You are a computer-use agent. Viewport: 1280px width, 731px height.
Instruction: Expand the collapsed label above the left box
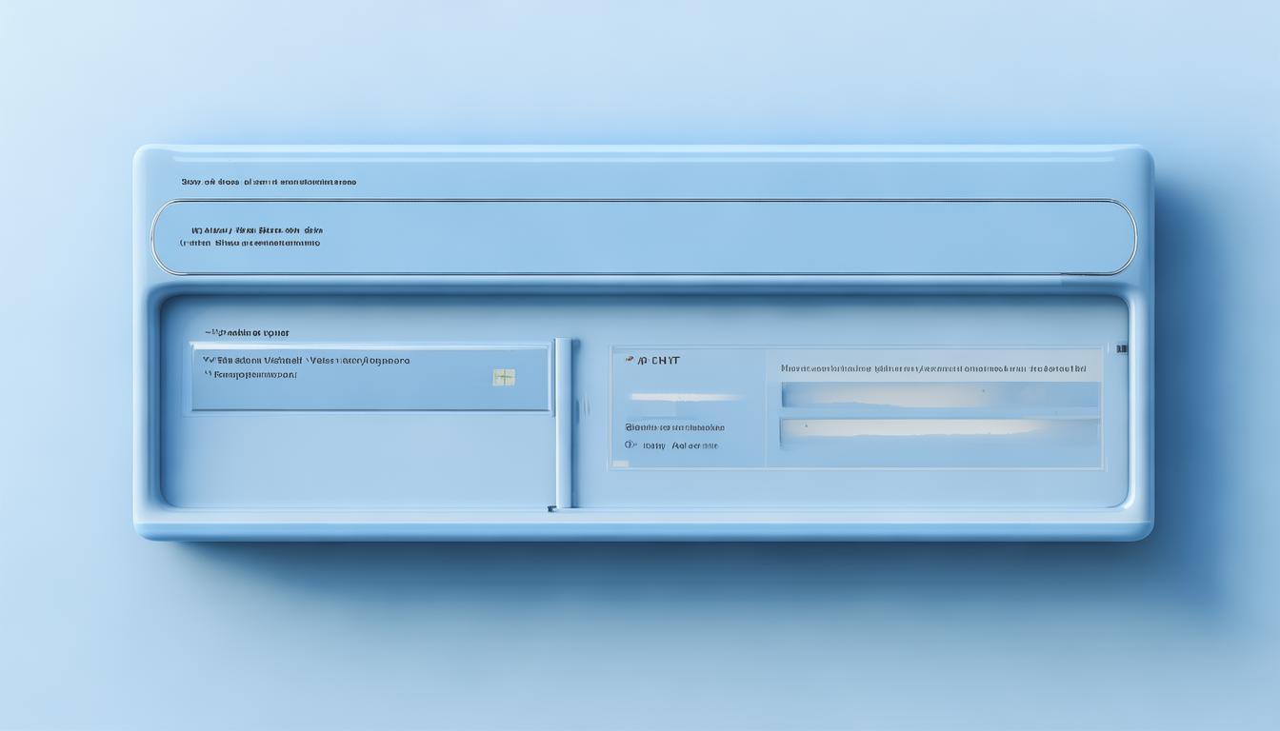(x=247, y=333)
